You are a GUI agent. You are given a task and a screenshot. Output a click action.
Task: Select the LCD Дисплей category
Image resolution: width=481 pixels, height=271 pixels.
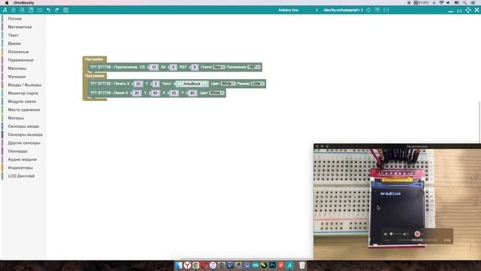click(x=21, y=176)
